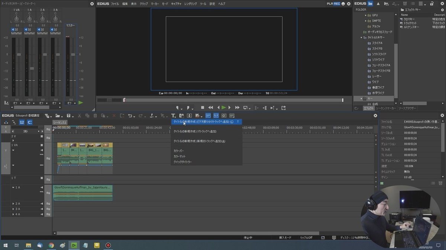Click the Fast Forward button in player
This screenshot has height=250, width=446.
pyautogui.click(x=237, y=108)
